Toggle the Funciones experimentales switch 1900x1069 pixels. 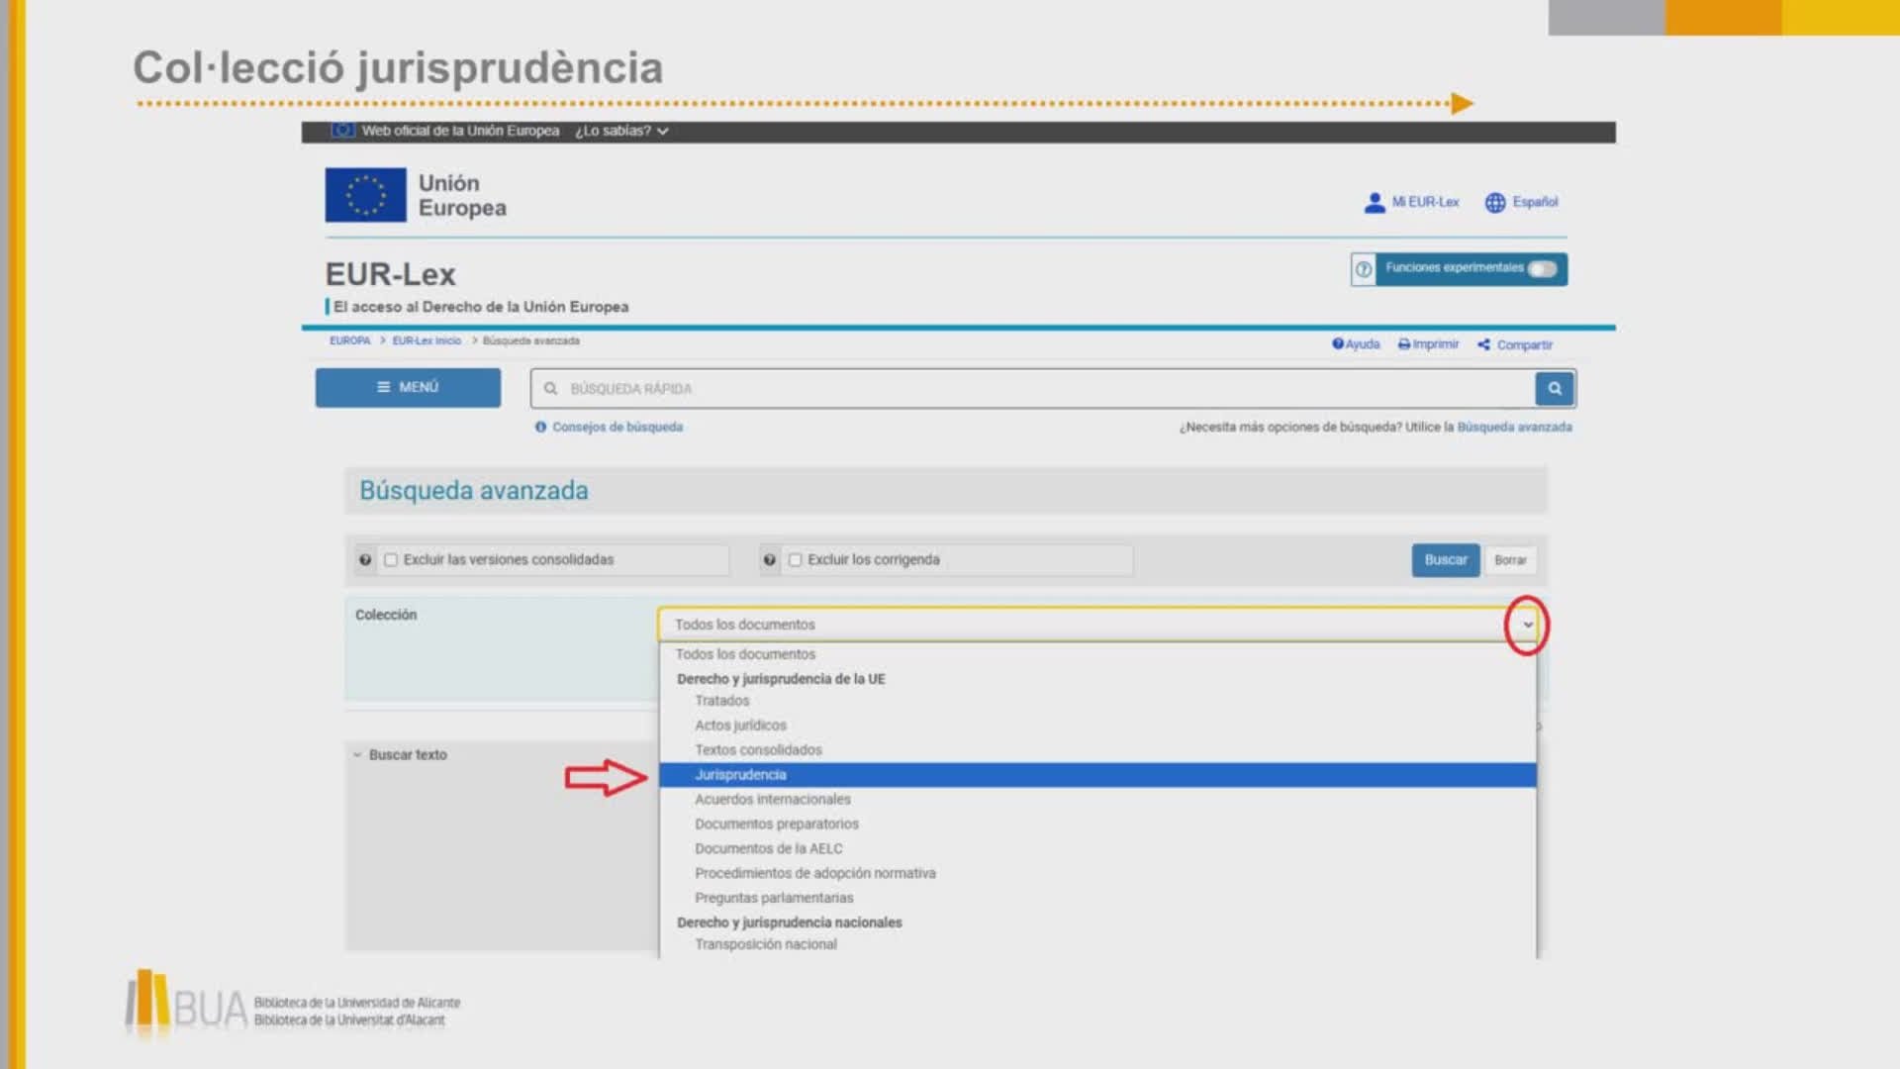click(x=1541, y=269)
